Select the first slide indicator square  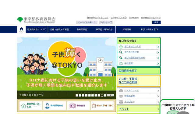pyautogui.click(x=77, y=95)
